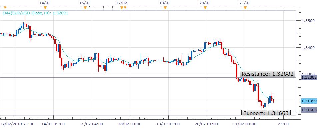
Task: Click the orange marker under 15/02
Action: (x=85, y=8)
